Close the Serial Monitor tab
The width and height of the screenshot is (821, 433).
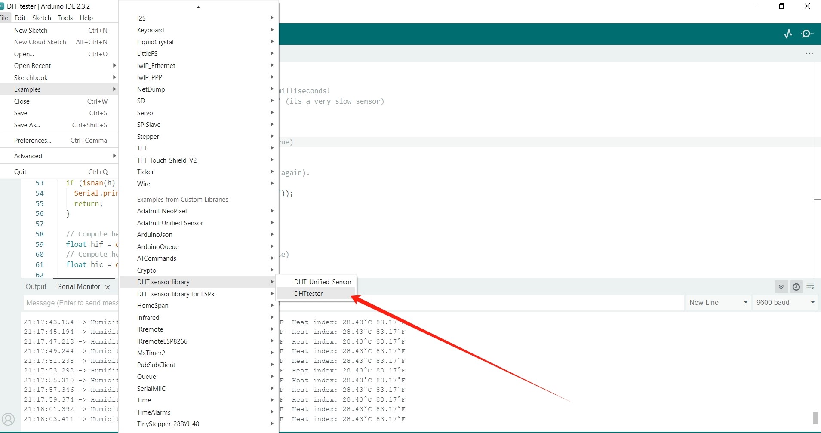click(108, 287)
